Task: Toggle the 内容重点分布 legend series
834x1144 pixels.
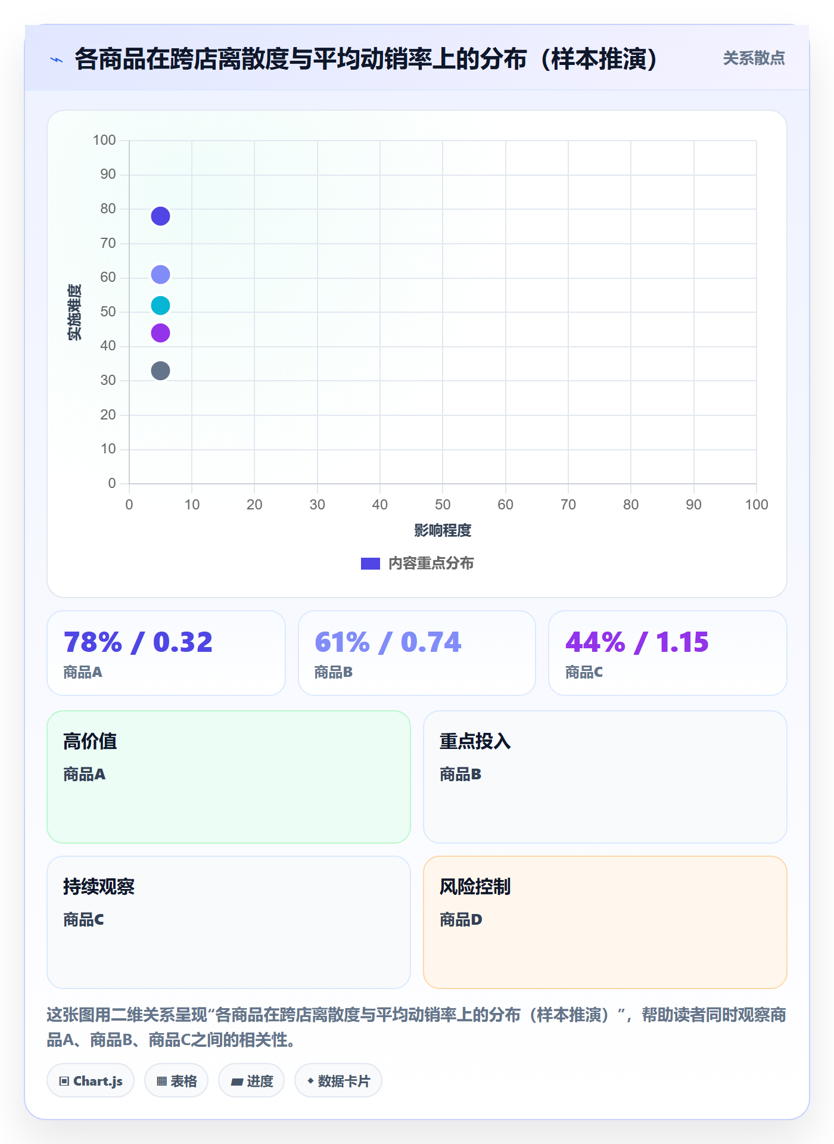Action: [417, 563]
